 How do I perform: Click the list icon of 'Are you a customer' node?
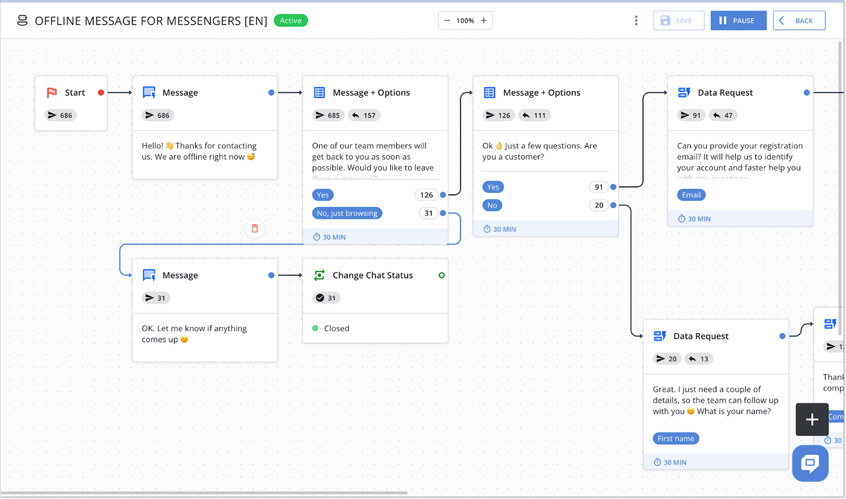coord(490,92)
